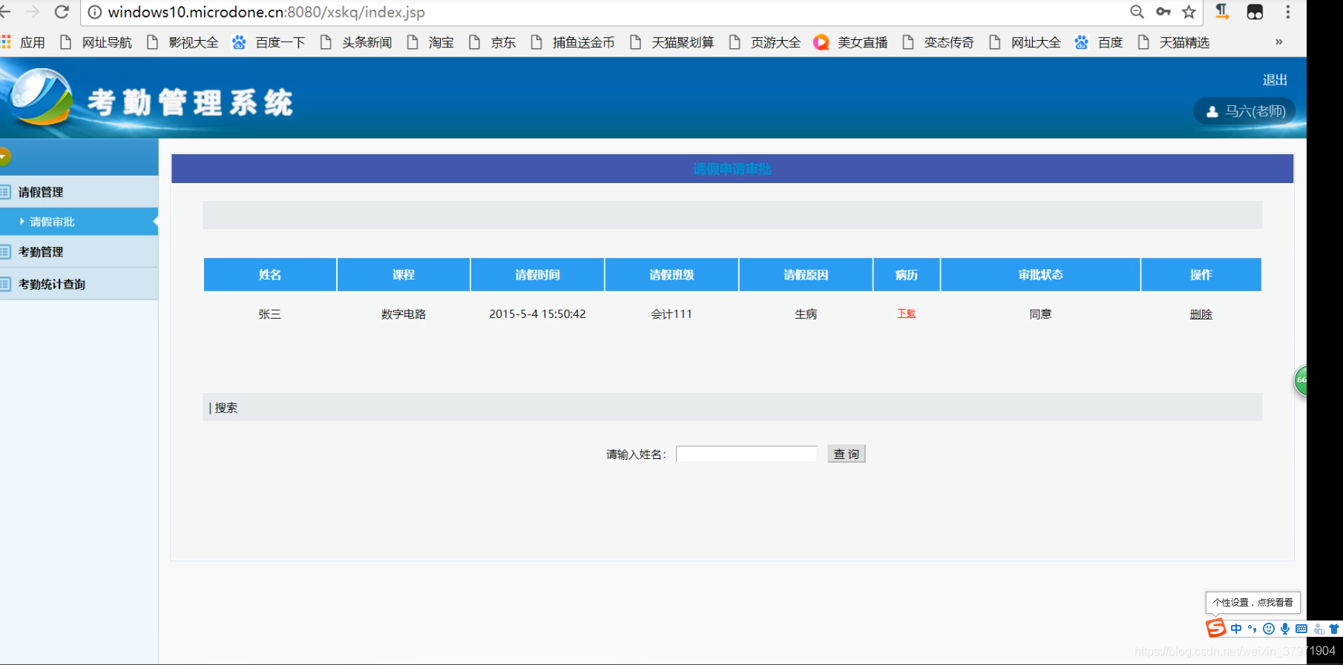This screenshot has width=1343, height=665.
Task: Select the 请假审批 submenu item
Action: pos(79,222)
